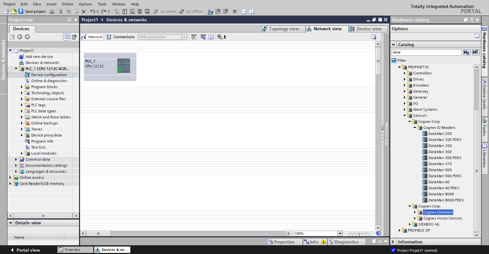Click the PLC_1 CPU 1212C device block
The image size is (489, 254).
pos(110,66)
